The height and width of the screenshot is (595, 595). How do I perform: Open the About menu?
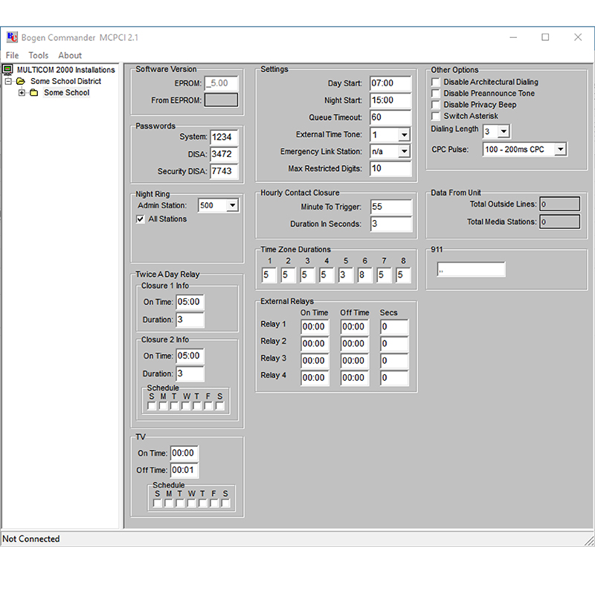[x=70, y=55]
